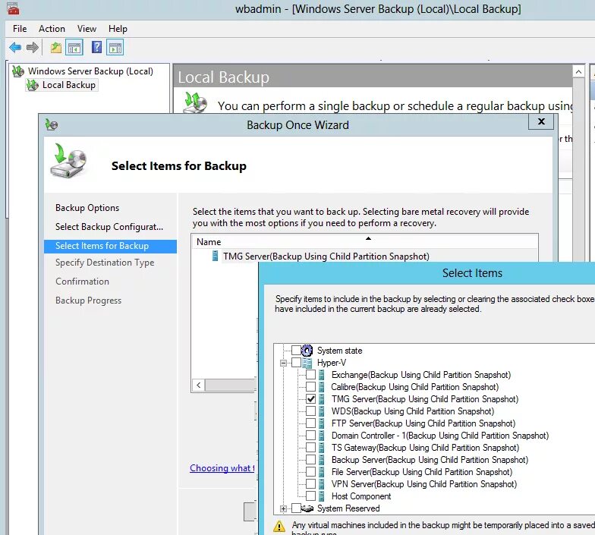Click the WDS virtual machine icon
Screen dimensions: 595x535
pos(322,411)
